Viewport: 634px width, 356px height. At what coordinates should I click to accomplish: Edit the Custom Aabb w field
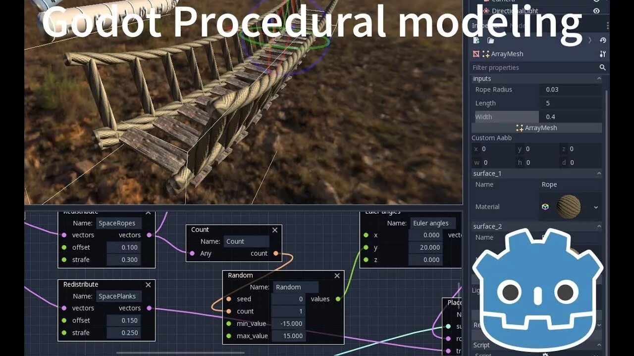493,162
